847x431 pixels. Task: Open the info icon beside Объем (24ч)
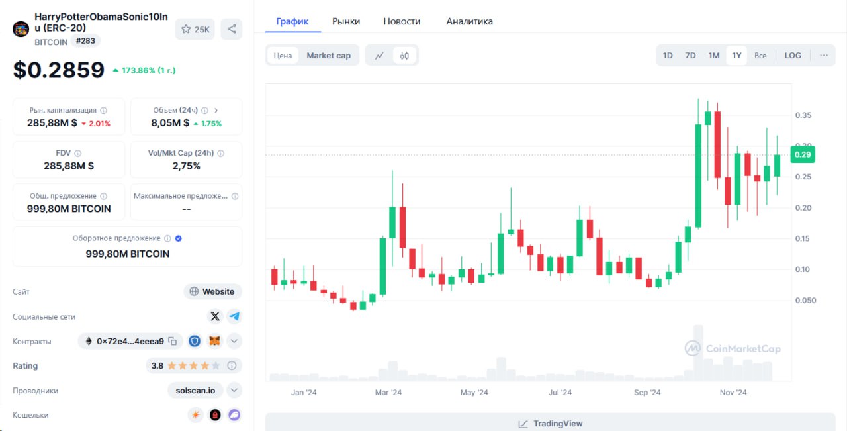click(x=204, y=111)
